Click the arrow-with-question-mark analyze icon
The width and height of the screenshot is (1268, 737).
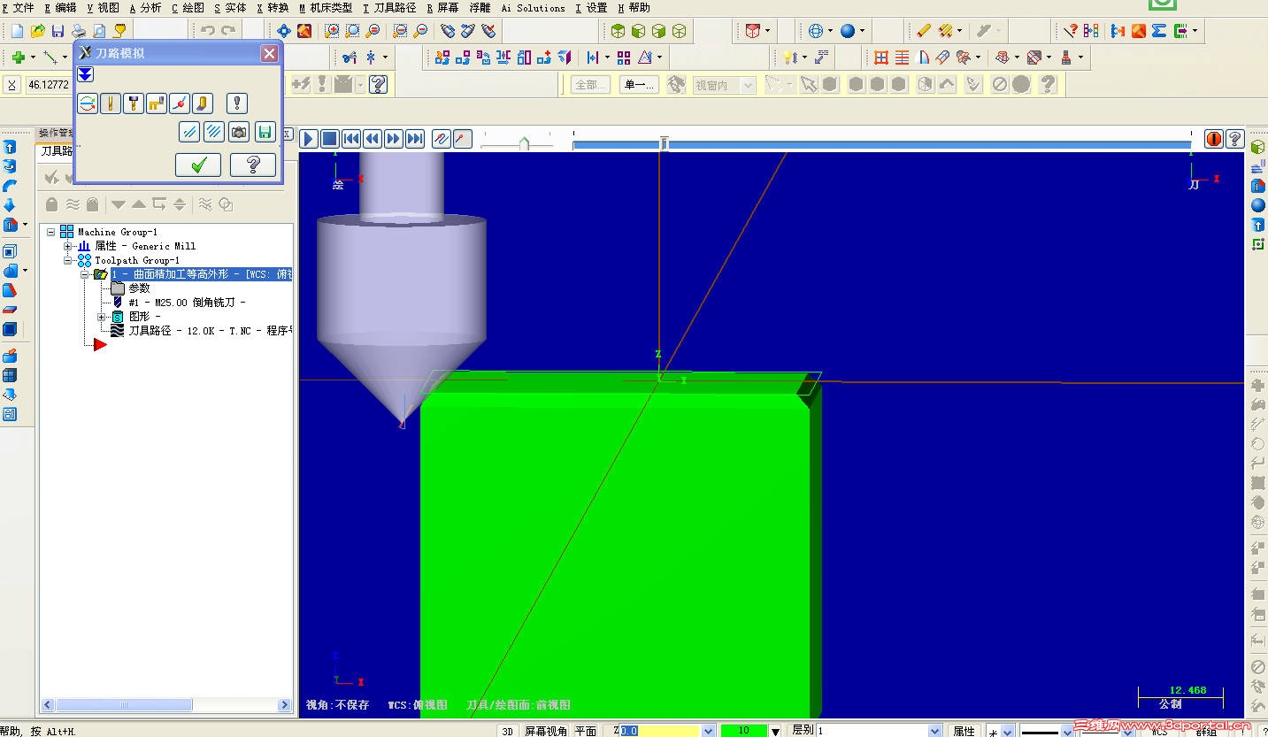point(1070,31)
